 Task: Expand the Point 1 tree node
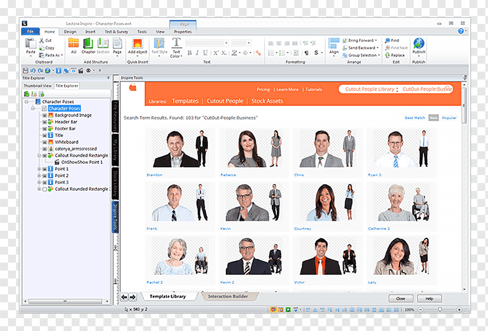(39, 169)
